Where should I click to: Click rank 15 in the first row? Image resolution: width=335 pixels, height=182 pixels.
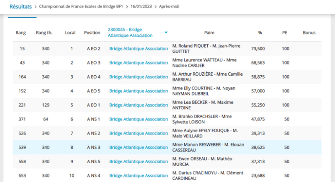[x=22, y=49]
